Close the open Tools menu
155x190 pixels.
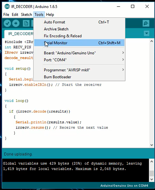pyautogui.click(x=39, y=14)
